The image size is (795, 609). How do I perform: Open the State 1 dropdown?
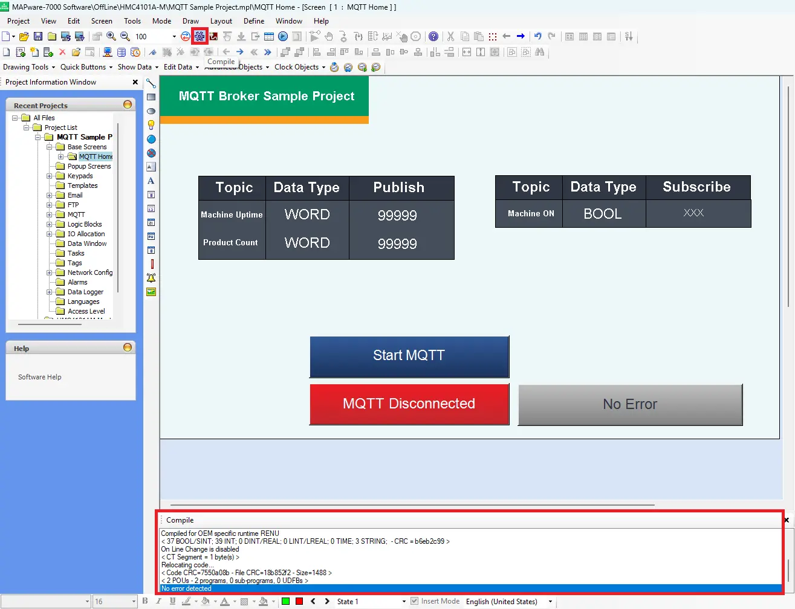(x=404, y=602)
